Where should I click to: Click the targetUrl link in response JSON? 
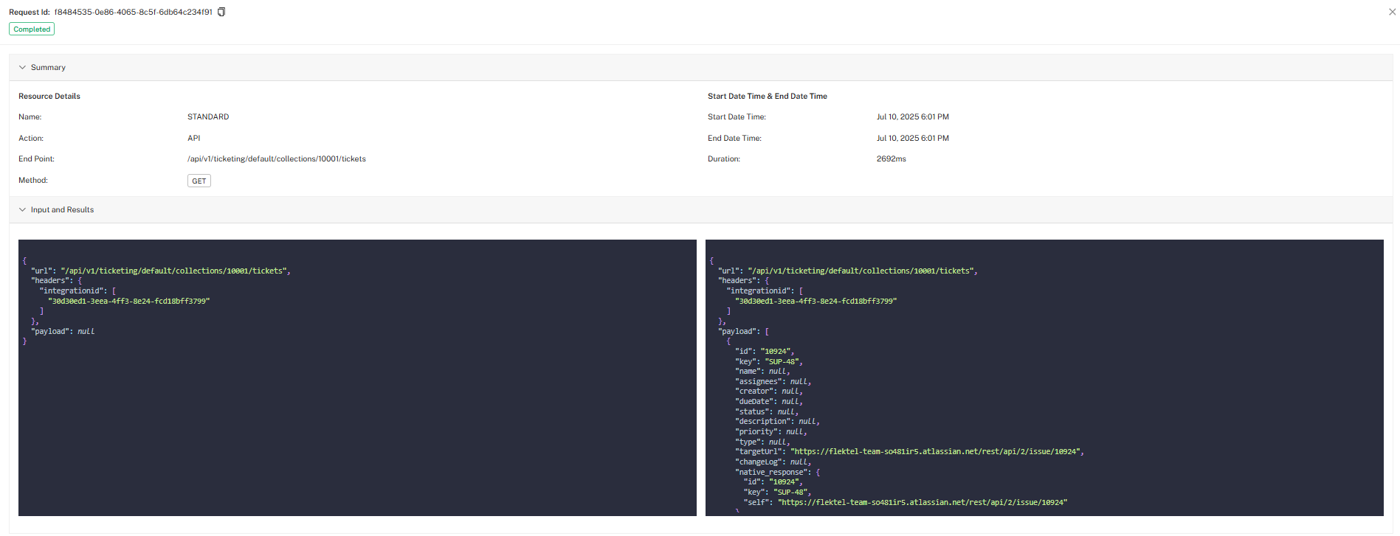point(937,451)
